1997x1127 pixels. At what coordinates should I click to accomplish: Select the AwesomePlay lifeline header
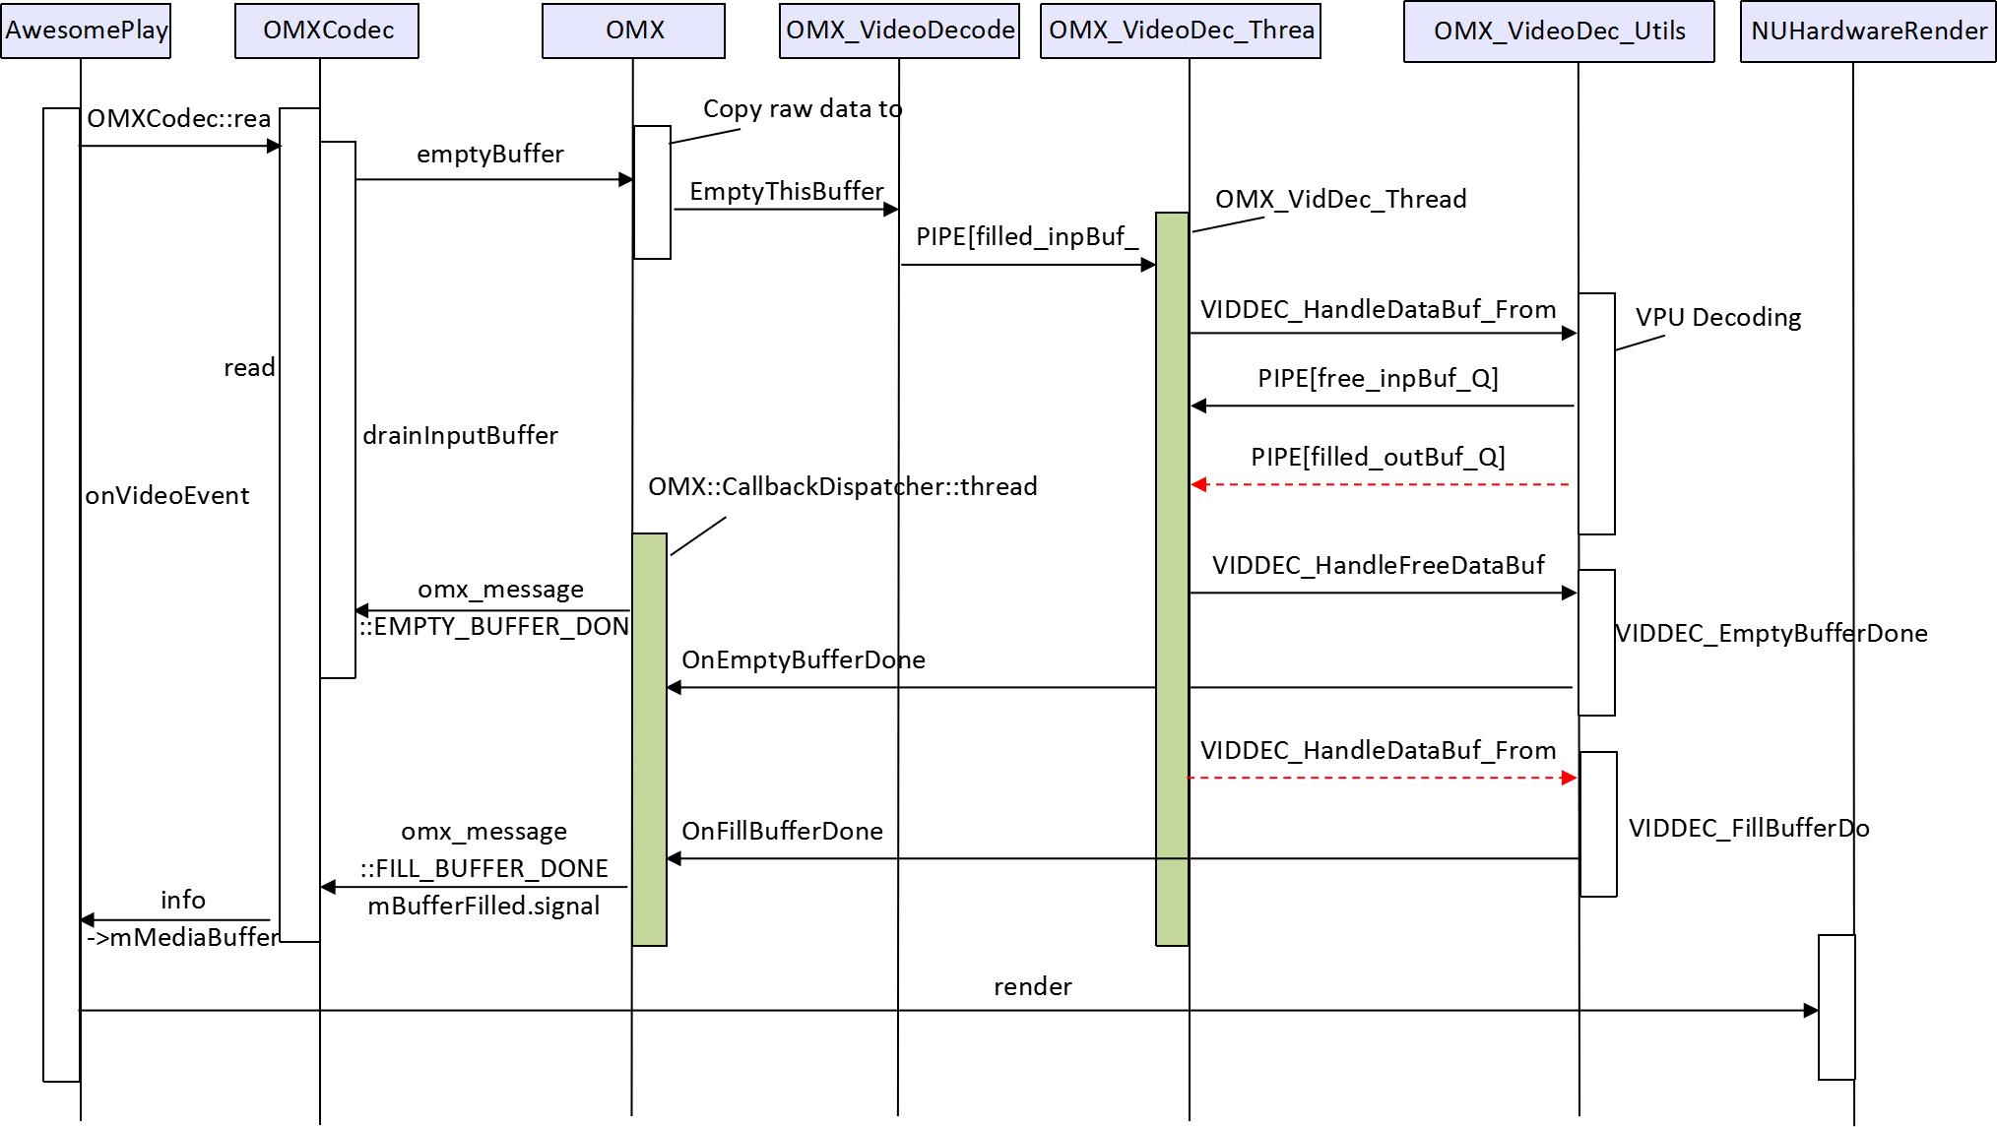(x=87, y=31)
